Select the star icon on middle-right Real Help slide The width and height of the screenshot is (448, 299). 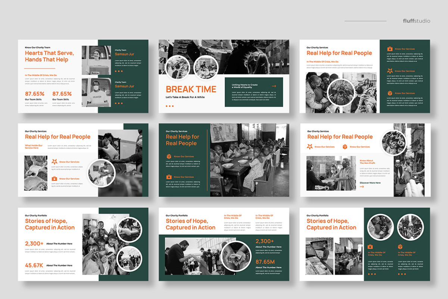309,147
